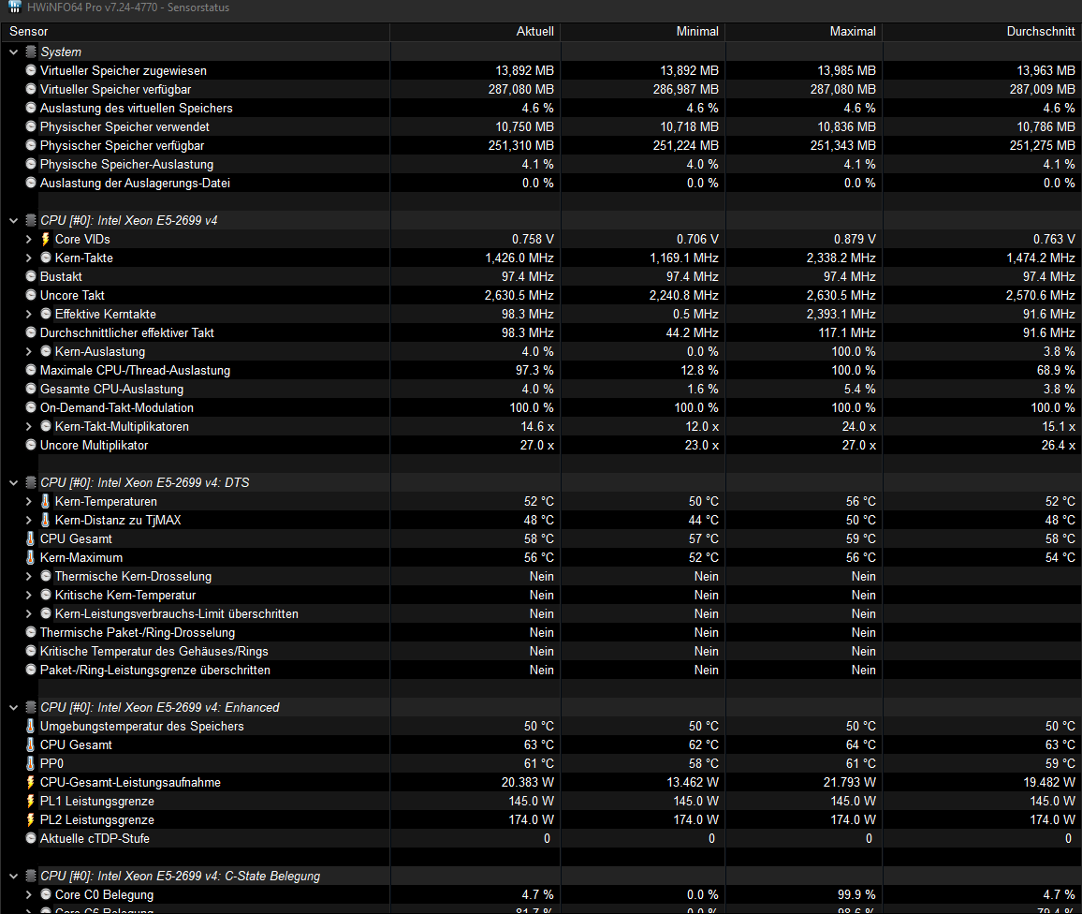The width and height of the screenshot is (1082, 914).
Task: Expand the Kern-Distanz zu TjMAX row
Action: pyautogui.click(x=29, y=520)
